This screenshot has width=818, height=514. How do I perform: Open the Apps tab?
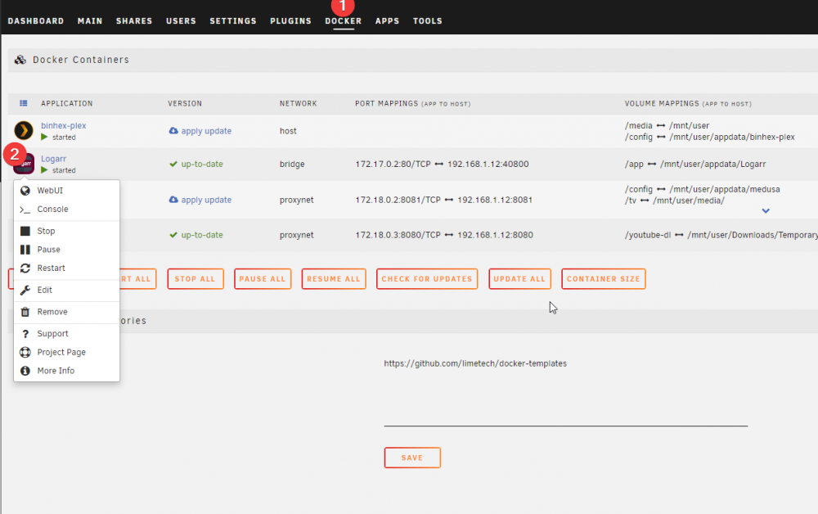(x=387, y=21)
